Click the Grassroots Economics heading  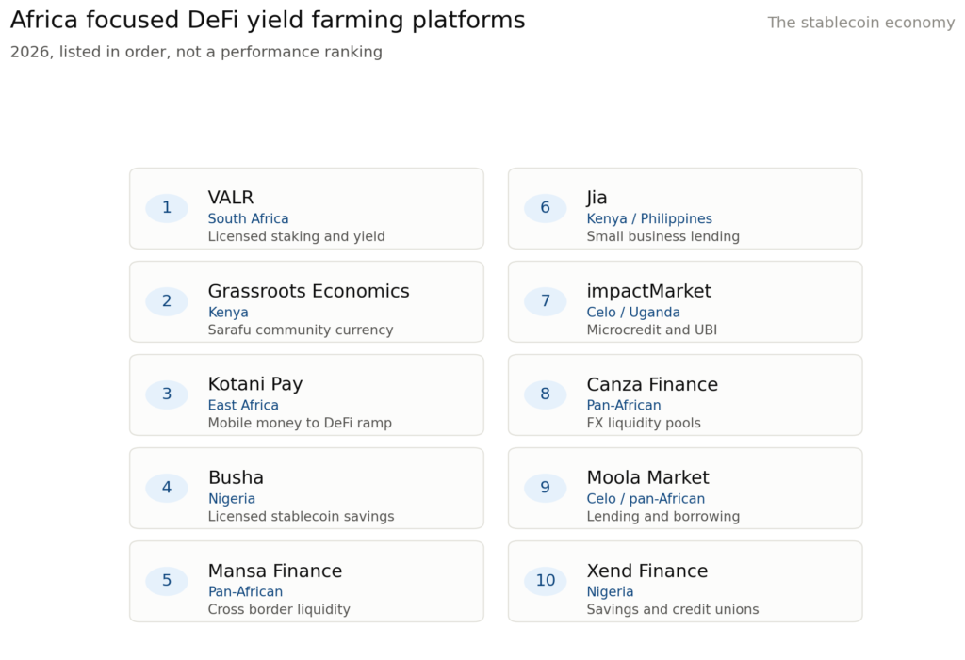(308, 291)
